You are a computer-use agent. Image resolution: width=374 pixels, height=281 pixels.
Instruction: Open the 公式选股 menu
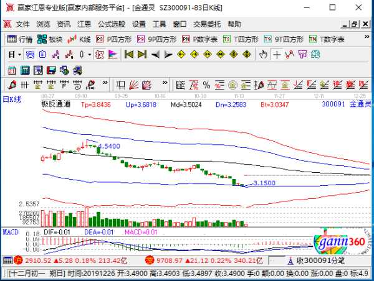pos(112,24)
